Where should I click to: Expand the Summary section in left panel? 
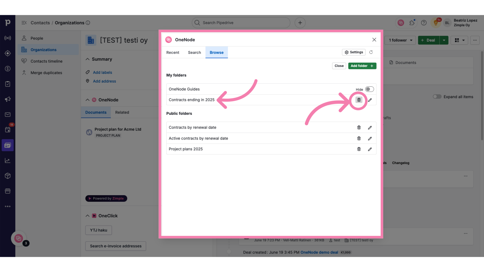point(87,59)
